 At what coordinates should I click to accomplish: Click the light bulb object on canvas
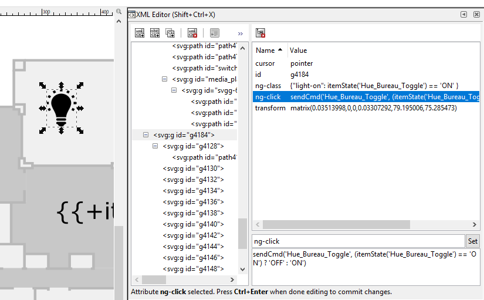tap(61, 109)
